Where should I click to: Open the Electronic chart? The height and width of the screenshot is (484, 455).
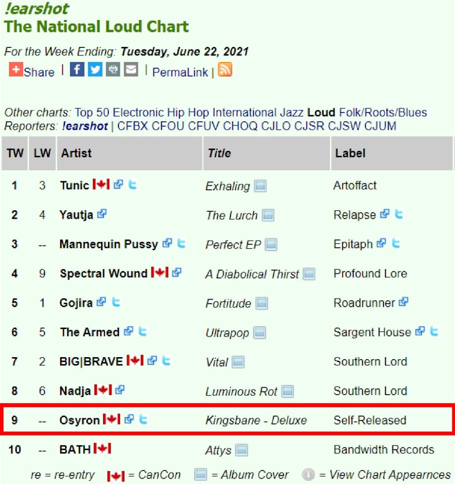pos(138,112)
